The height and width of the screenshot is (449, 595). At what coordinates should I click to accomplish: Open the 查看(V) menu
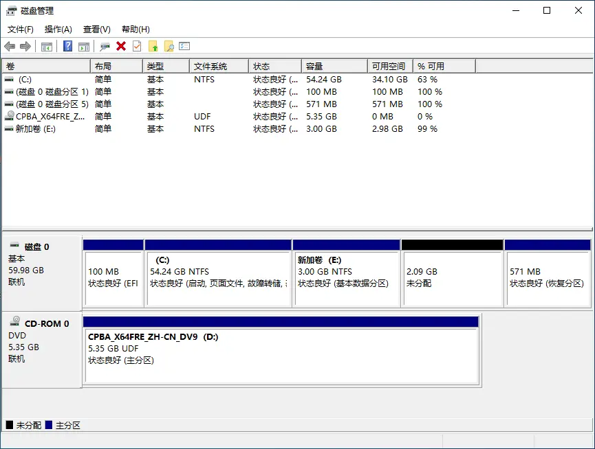97,30
